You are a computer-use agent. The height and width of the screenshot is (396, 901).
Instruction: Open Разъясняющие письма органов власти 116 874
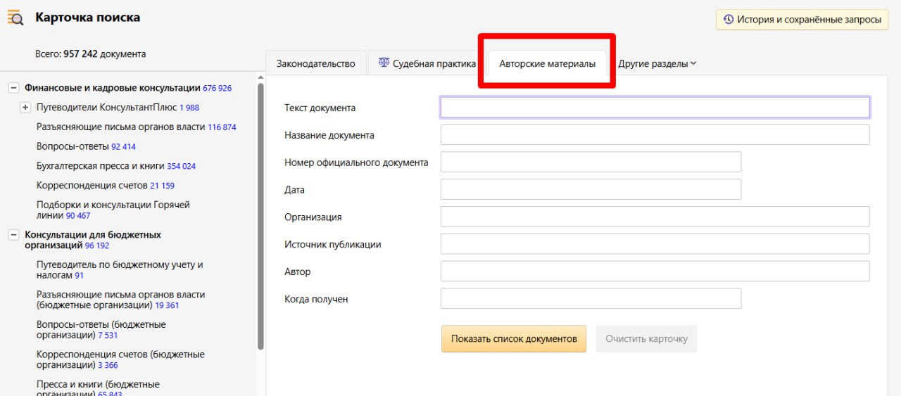[120, 127]
